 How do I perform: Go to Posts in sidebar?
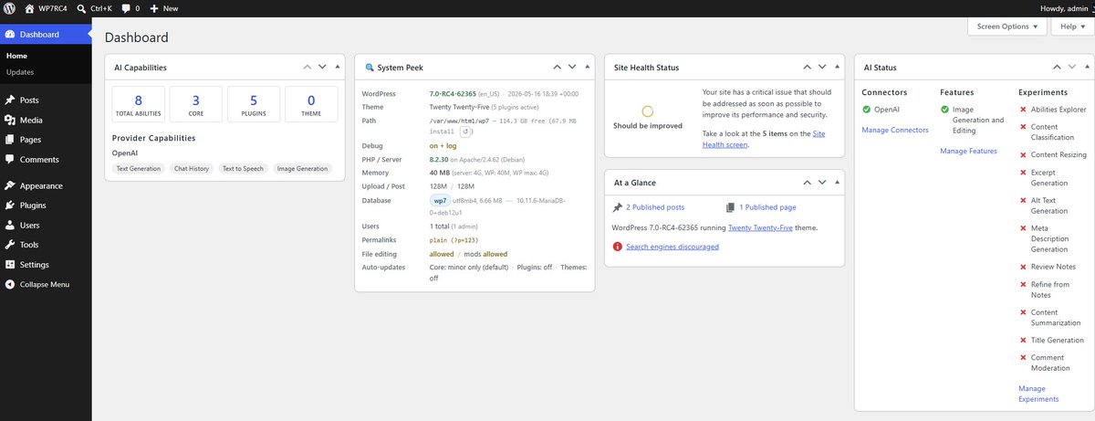pos(46,100)
